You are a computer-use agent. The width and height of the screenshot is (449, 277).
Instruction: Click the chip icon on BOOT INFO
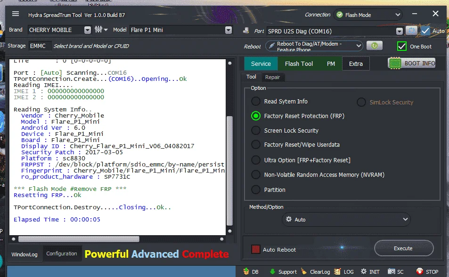coord(395,63)
